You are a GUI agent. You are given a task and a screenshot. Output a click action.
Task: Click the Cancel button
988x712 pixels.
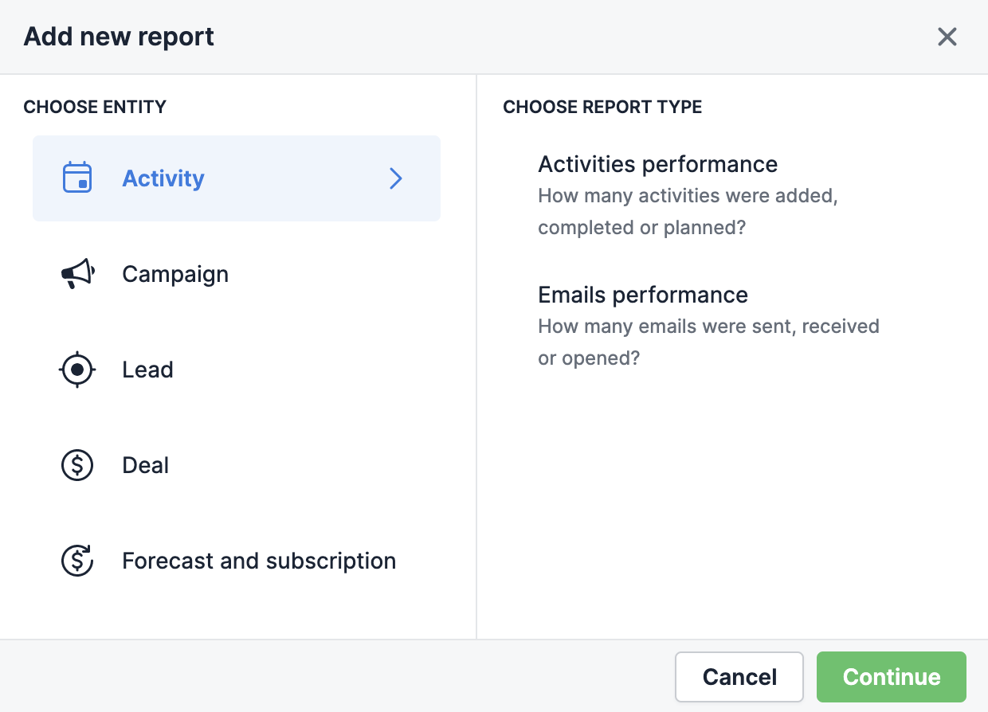click(x=739, y=676)
